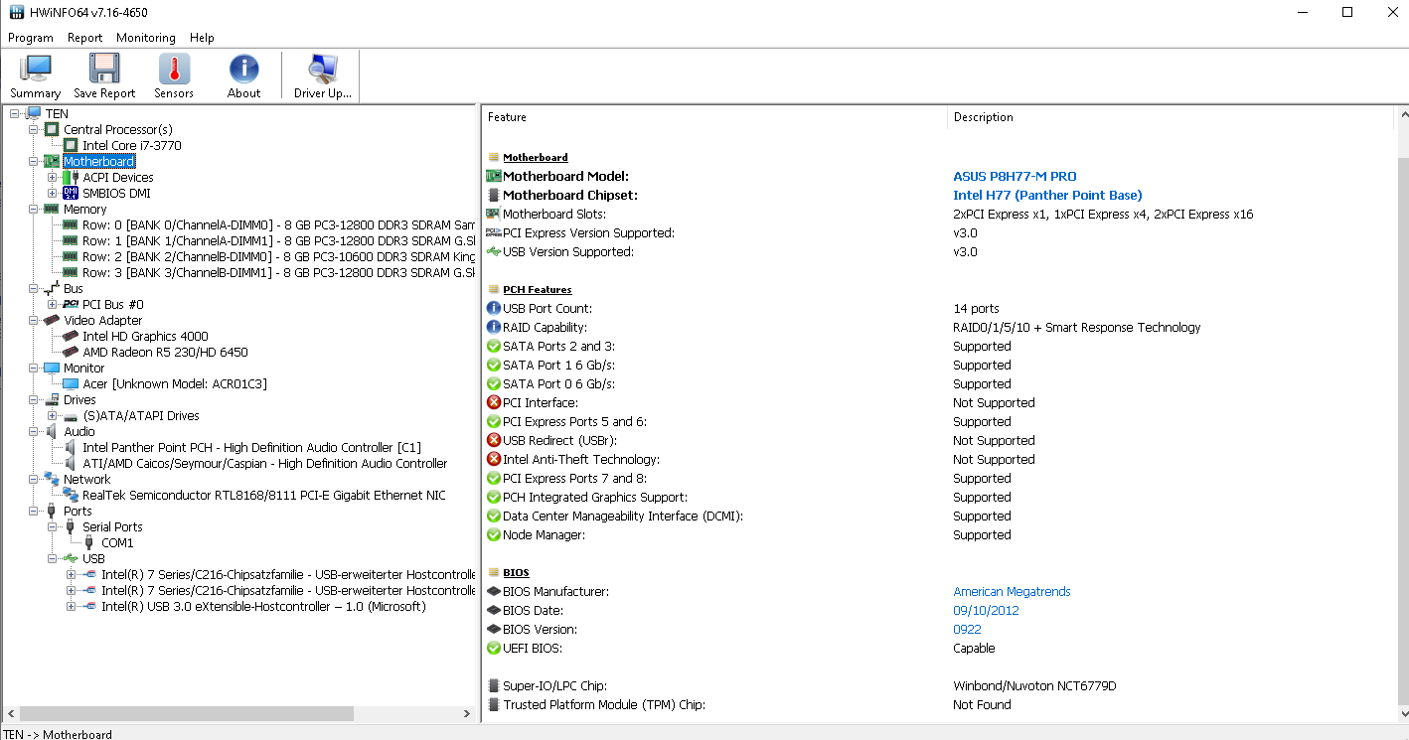1409x740 pixels.
Task: Select the COM1 serial port entry
Action: (x=117, y=543)
